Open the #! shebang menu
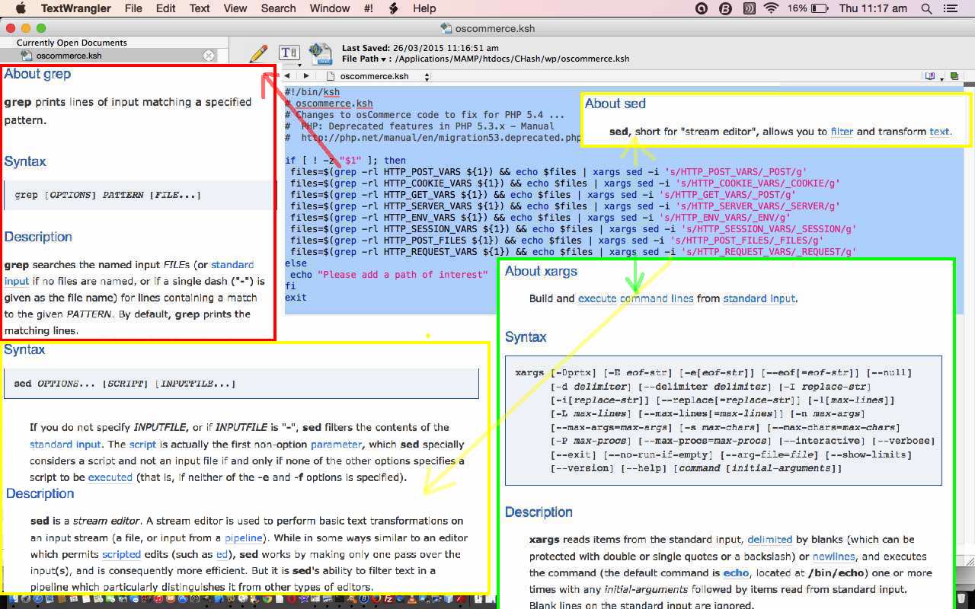The height and width of the screenshot is (609, 975). 369,8
